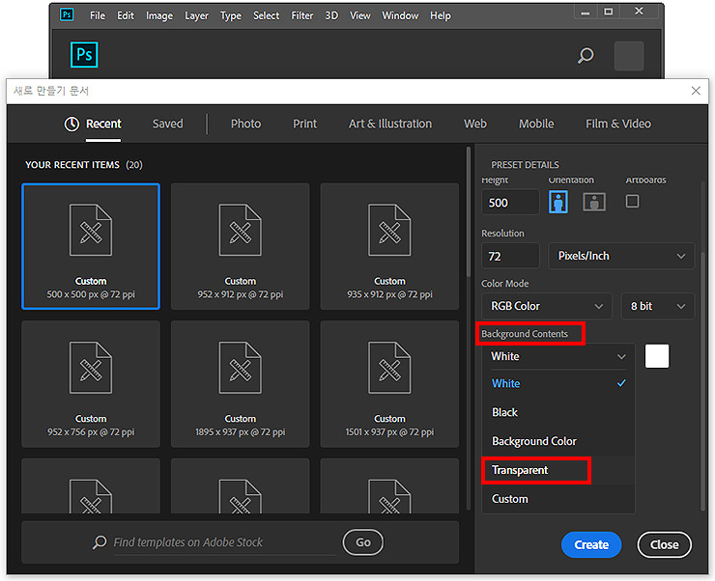Collapse the Background Contents White dropdown

558,356
